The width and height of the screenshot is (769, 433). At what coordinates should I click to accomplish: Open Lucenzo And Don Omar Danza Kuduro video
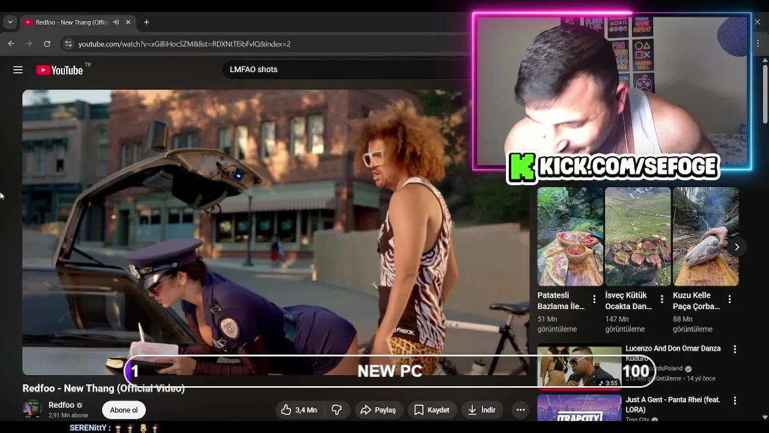673,353
